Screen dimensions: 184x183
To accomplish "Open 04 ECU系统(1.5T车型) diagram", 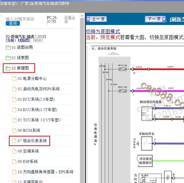I will 37,110.
